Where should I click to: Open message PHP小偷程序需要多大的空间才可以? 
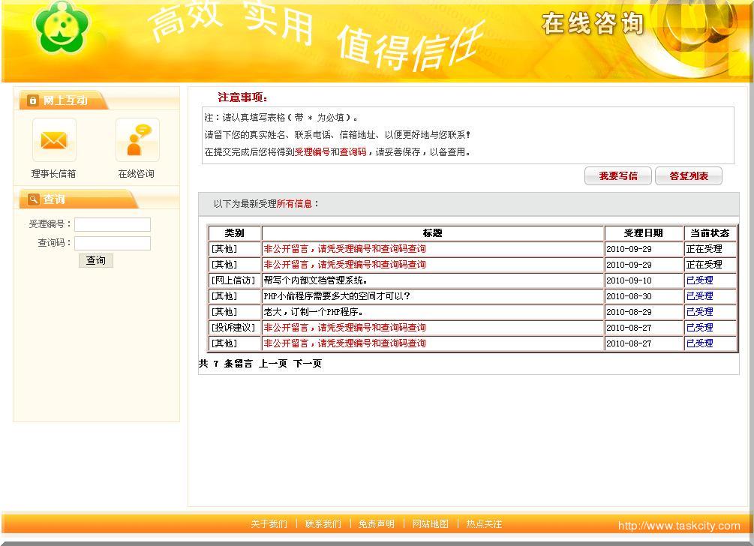[337, 296]
